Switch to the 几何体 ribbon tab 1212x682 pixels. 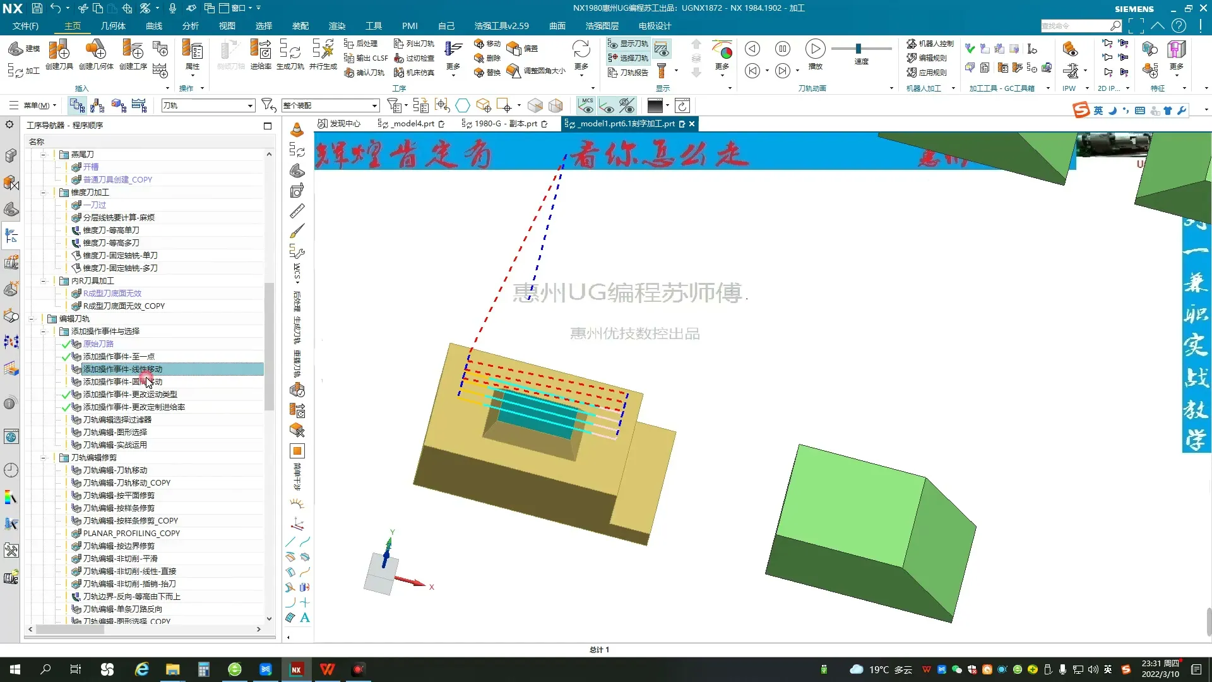click(113, 26)
